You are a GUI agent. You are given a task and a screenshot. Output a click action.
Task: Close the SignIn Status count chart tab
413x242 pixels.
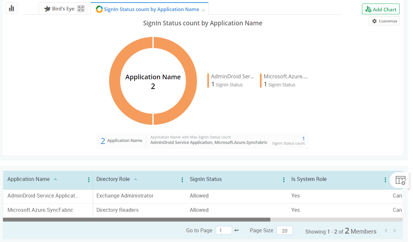(x=203, y=10)
